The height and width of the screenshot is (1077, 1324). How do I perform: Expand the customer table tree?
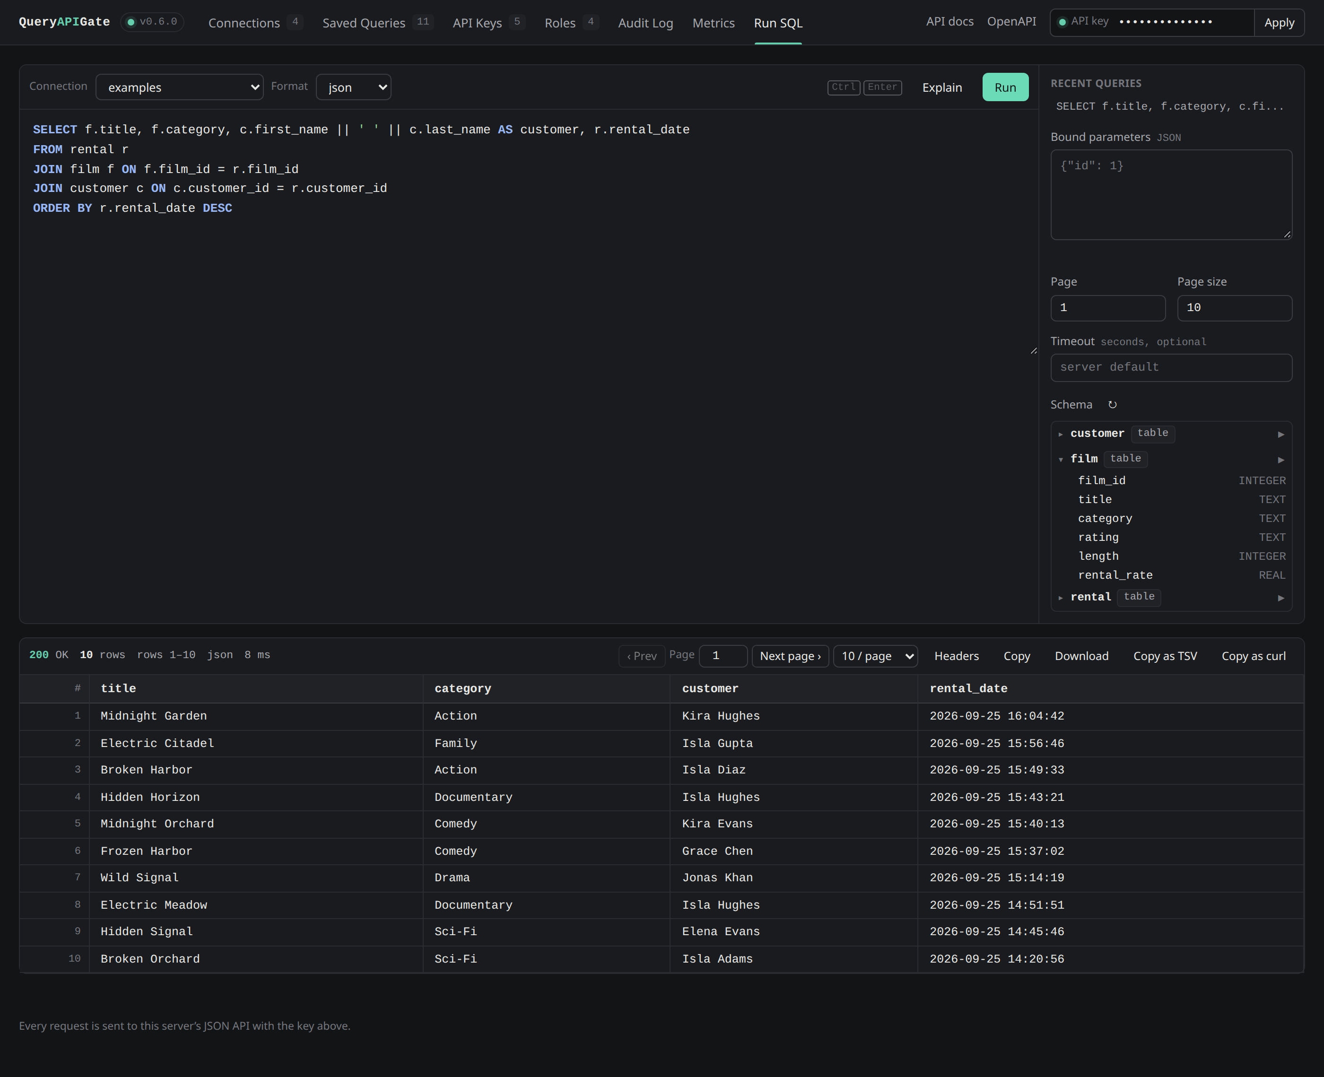[x=1061, y=434]
